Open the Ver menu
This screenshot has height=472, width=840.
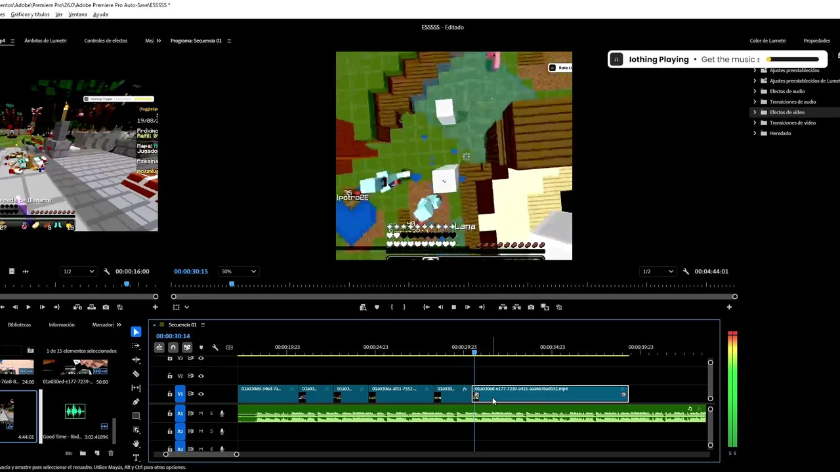[59, 14]
